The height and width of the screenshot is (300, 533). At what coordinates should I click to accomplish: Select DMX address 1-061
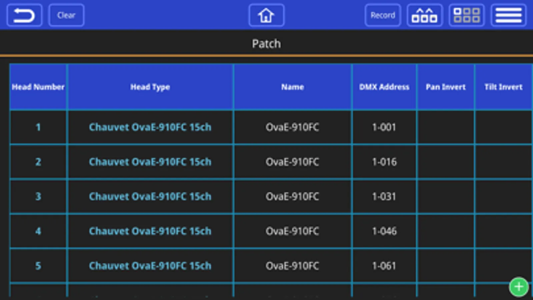pos(384,266)
